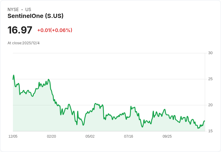The image size is (221, 152).
Task: Click the final point at chart line's right end
Action: tap(204, 121)
